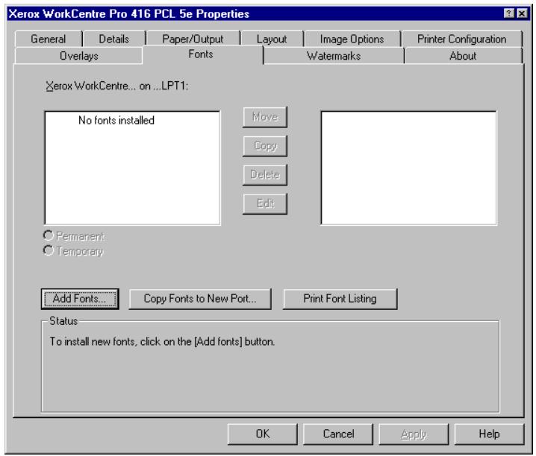
Task: Switch to the General tab
Action: pos(49,39)
